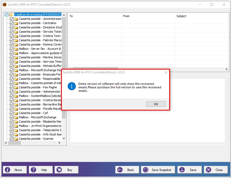Click the Save Snapshot icon
This screenshot has width=231, height=178.
pos(146,170)
